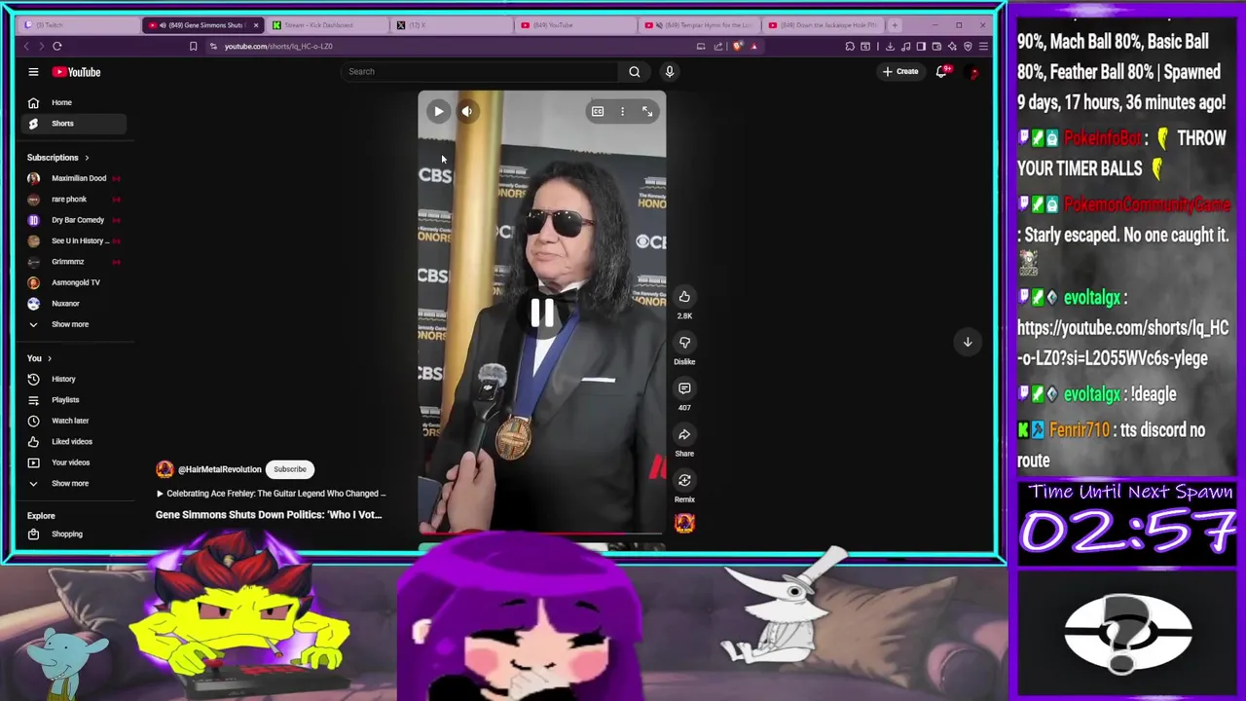Open Brave Shields lion icon

pyautogui.click(x=738, y=46)
